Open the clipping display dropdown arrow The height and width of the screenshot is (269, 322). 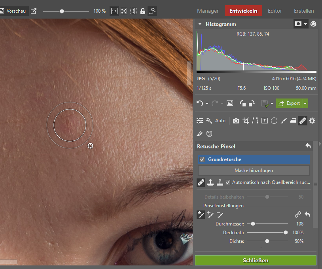(305, 24)
